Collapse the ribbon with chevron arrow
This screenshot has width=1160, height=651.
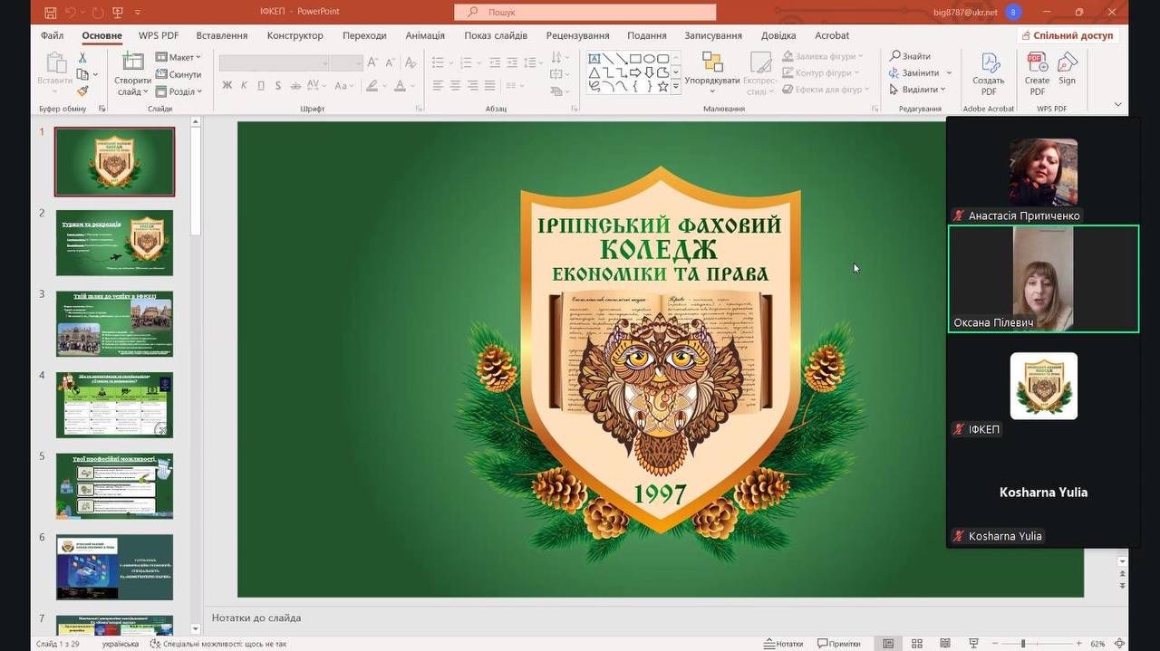pyautogui.click(x=1117, y=105)
